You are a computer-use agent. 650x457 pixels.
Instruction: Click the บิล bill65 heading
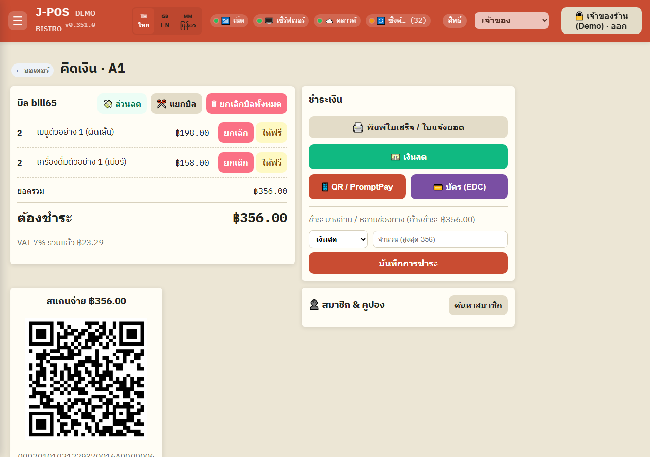tap(37, 103)
